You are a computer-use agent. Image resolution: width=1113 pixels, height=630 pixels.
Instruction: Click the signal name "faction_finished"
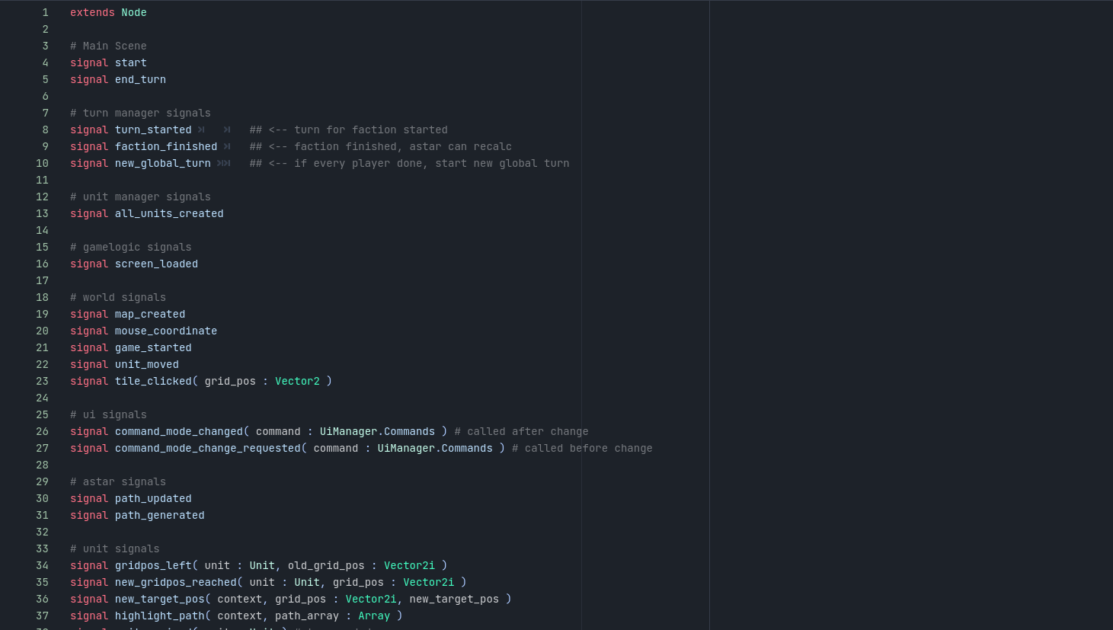(x=166, y=146)
